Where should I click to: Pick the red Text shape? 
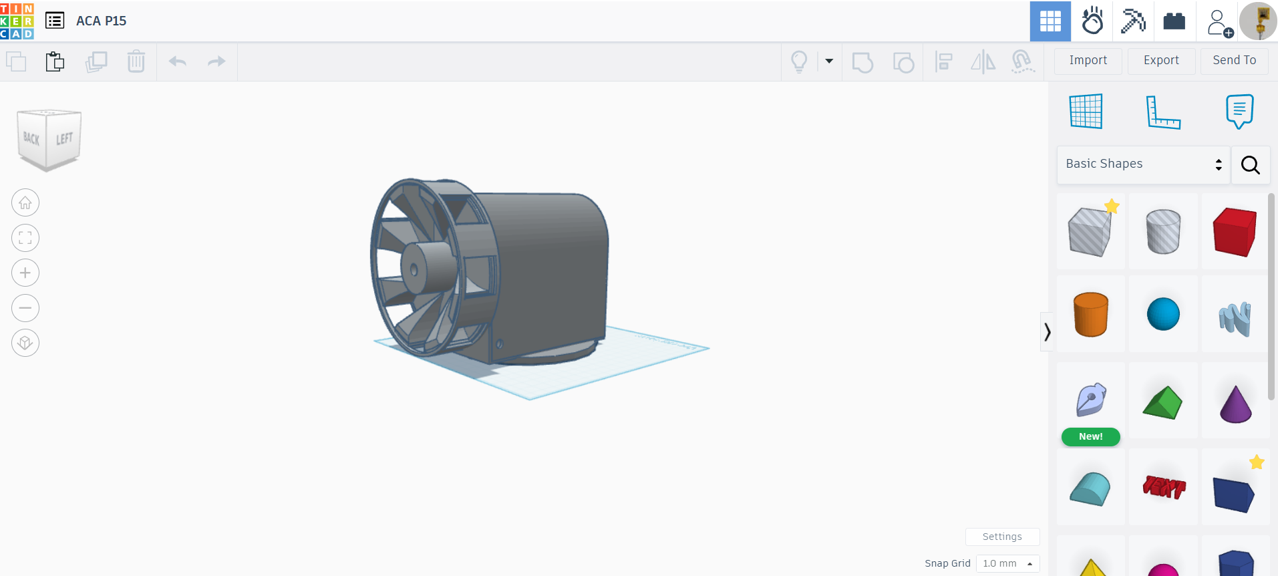pyautogui.click(x=1163, y=487)
